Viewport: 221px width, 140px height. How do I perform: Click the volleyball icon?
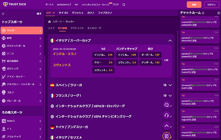click(4, 101)
